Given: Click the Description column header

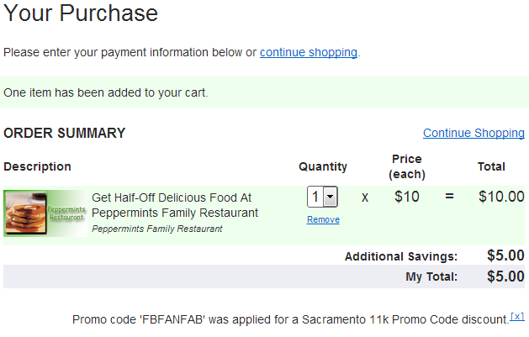Looking at the screenshot, I should [37, 166].
